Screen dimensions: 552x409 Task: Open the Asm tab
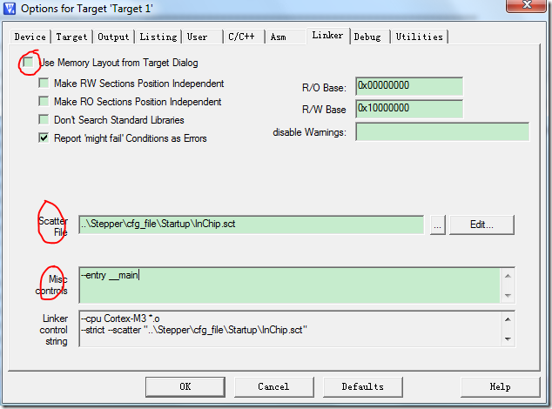[x=286, y=37]
